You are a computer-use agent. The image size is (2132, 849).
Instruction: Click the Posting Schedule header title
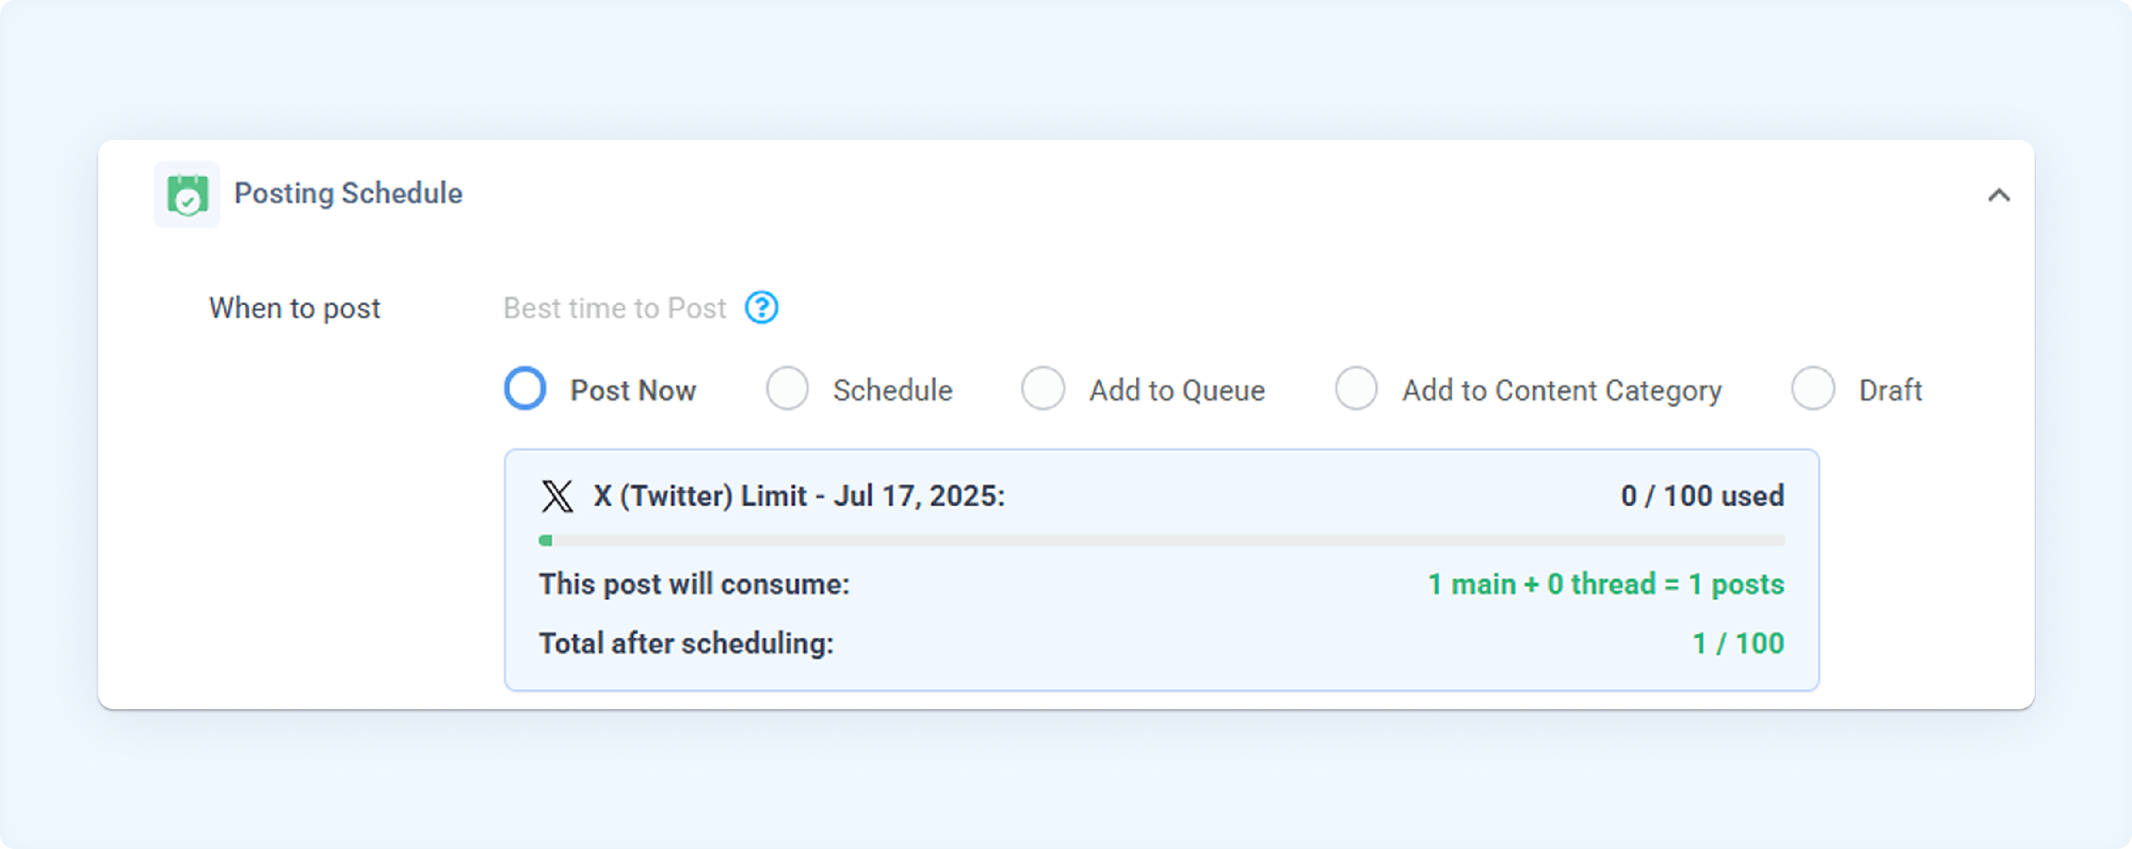coord(348,194)
